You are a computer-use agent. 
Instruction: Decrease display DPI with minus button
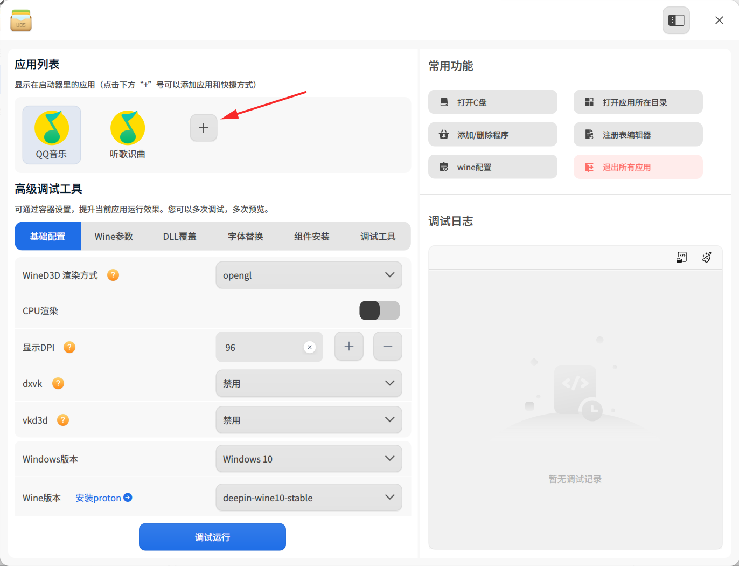pyautogui.click(x=388, y=346)
